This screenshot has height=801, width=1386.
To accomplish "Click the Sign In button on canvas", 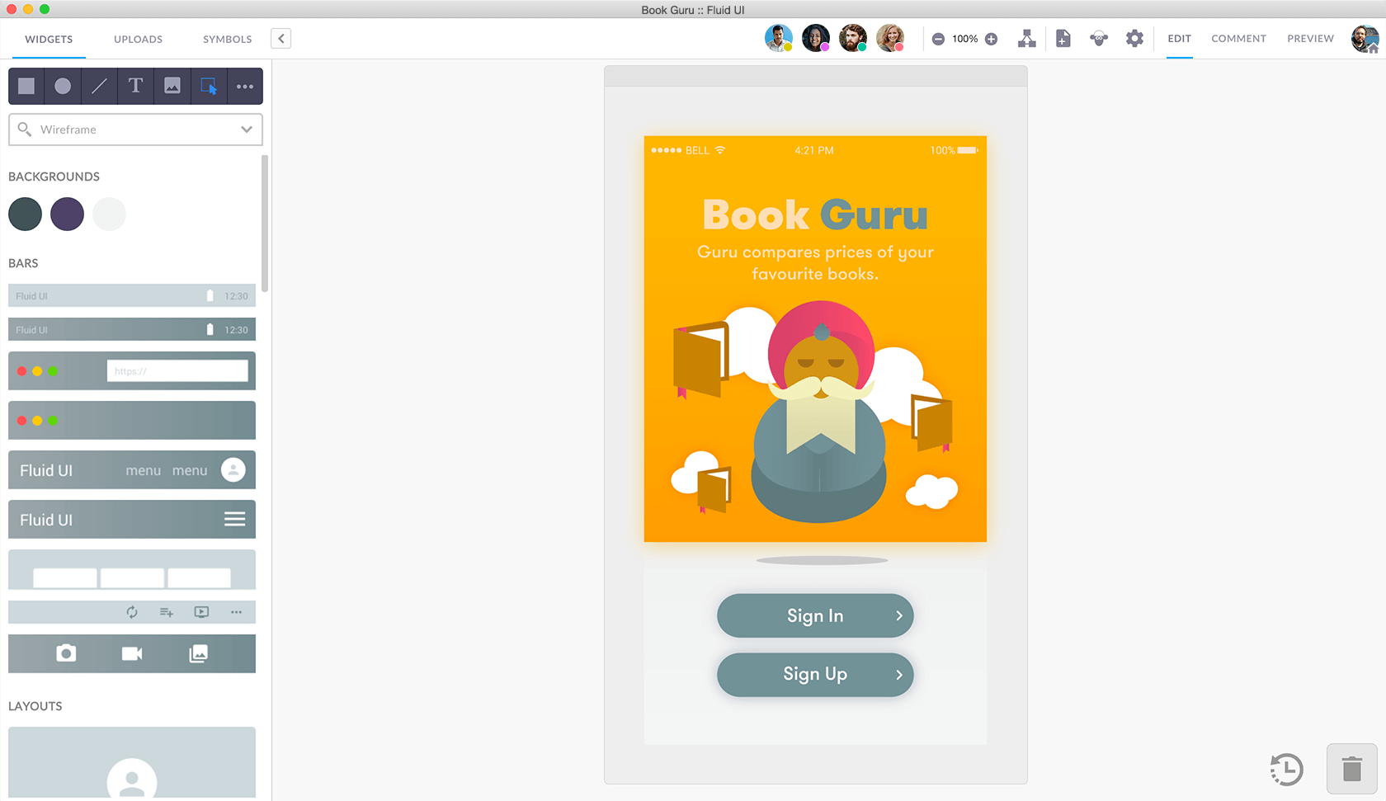I will tap(815, 616).
